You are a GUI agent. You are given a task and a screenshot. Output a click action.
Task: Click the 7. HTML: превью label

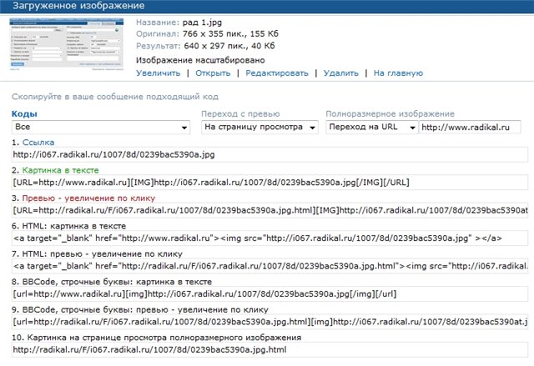click(97, 254)
